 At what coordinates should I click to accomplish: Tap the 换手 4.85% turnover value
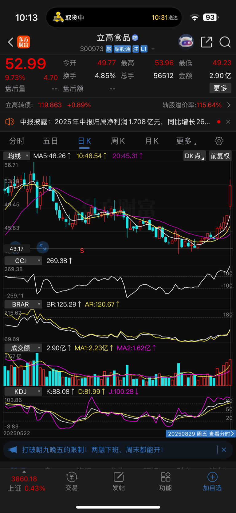tap(105, 76)
